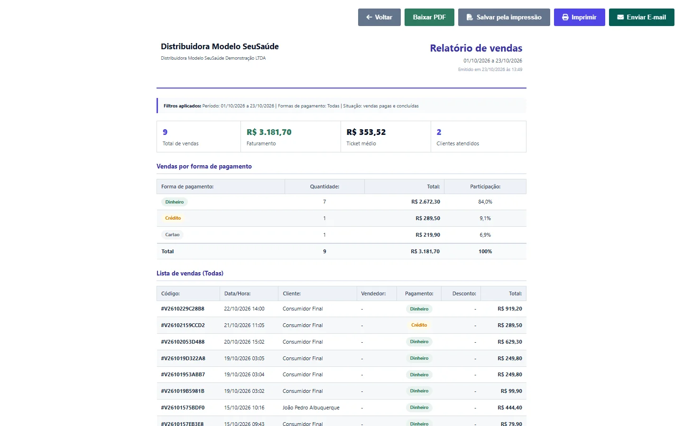
Task: Select the sale total R$ 629,30
Action: point(510,342)
